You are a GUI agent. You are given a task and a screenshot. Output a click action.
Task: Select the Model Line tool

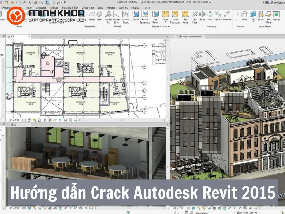click(116, 17)
